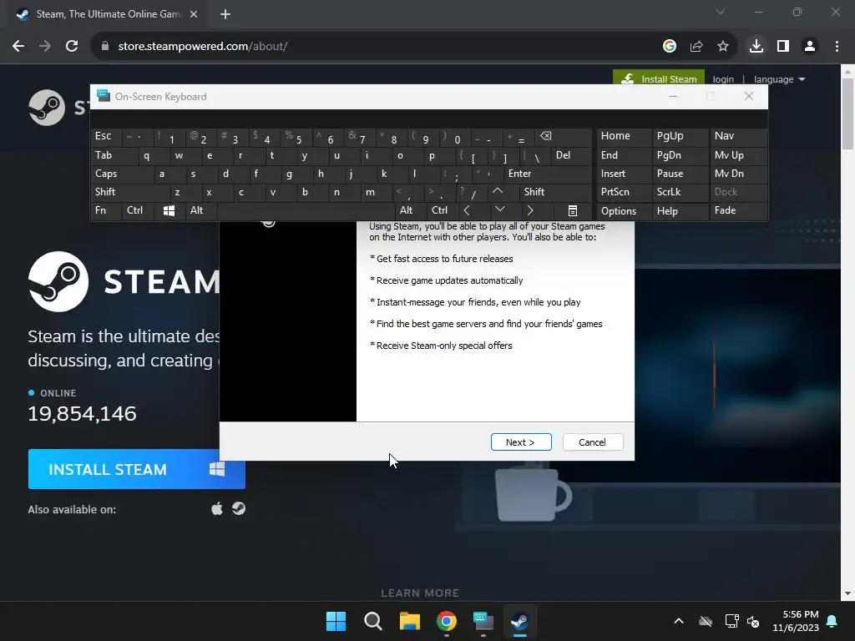This screenshot has height=641, width=855.
Task: Click the left arrow key on keyboard
Action: [x=467, y=210]
